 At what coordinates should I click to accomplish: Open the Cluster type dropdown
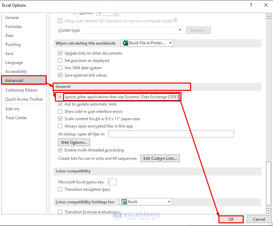pos(180,30)
